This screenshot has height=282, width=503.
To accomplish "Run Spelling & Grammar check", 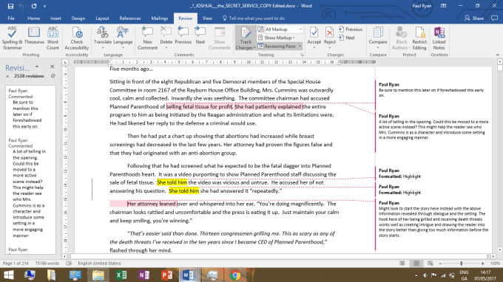I will (12, 38).
